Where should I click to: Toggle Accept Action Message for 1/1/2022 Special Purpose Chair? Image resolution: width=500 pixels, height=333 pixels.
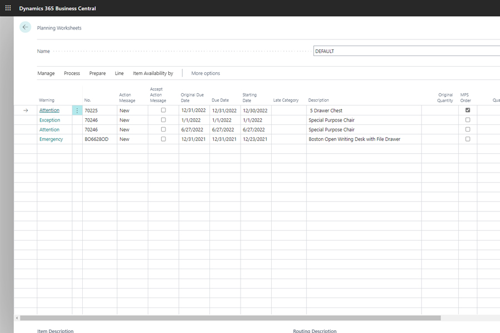pos(163,120)
